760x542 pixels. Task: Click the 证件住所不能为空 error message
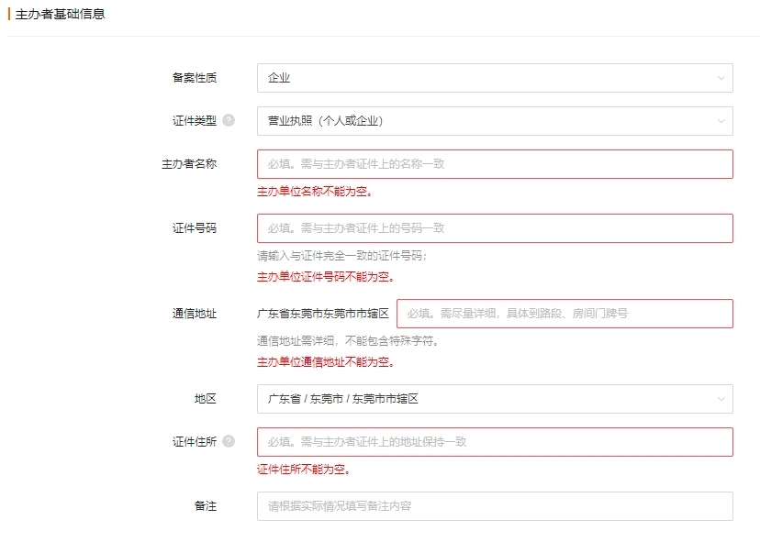(x=303, y=470)
